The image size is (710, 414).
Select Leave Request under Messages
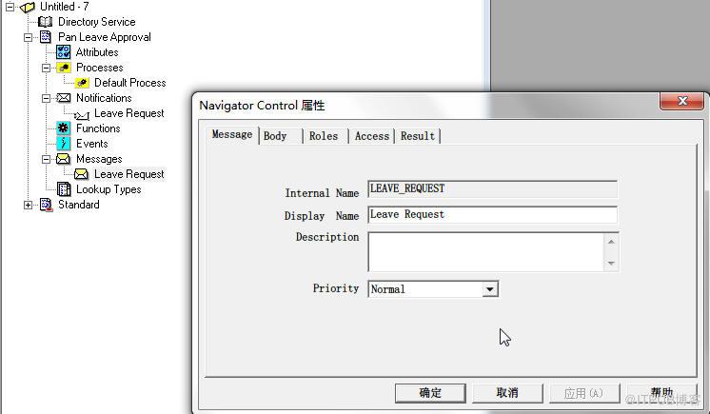pyautogui.click(x=129, y=174)
